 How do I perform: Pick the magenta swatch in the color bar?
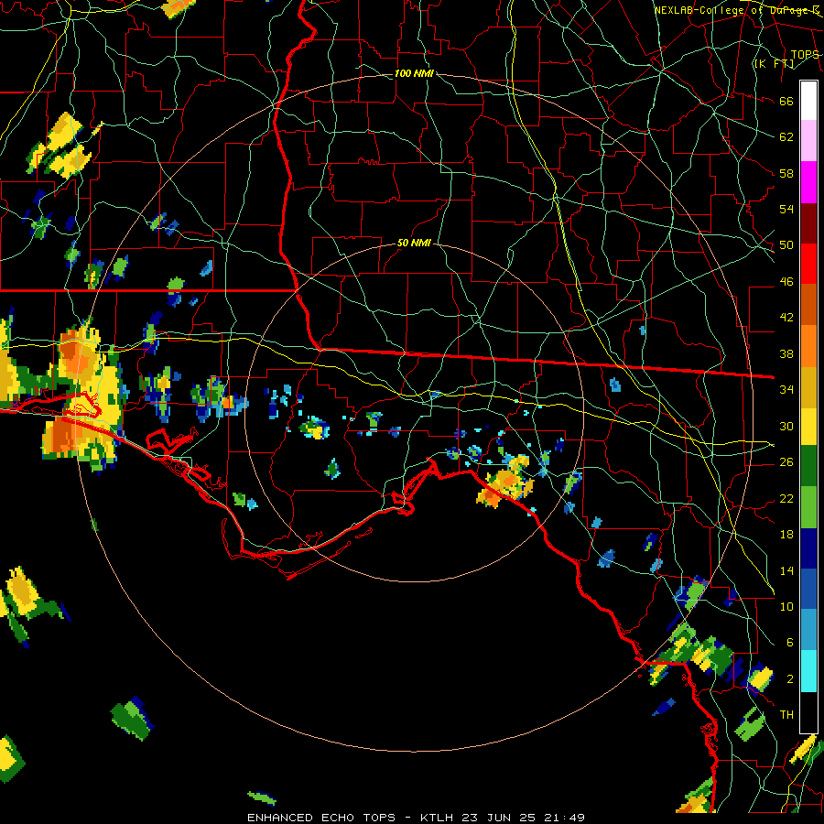808,182
